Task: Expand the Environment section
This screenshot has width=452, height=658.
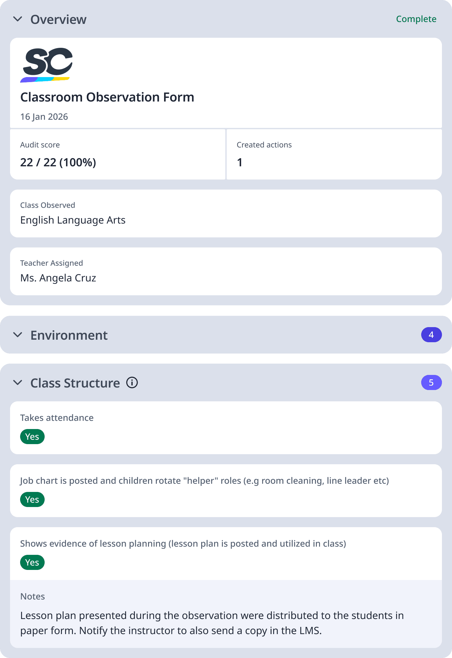Action: tap(18, 335)
